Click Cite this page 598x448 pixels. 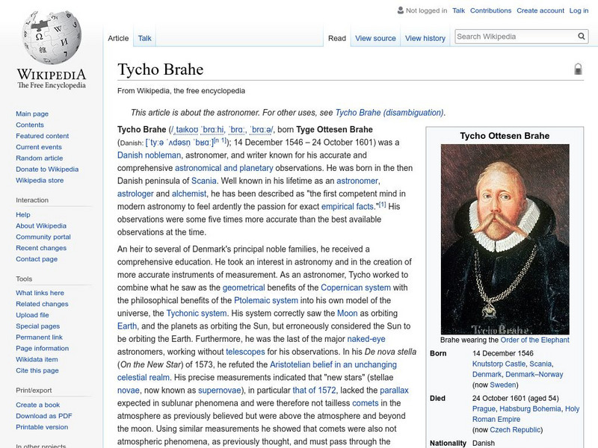point(37,370)
